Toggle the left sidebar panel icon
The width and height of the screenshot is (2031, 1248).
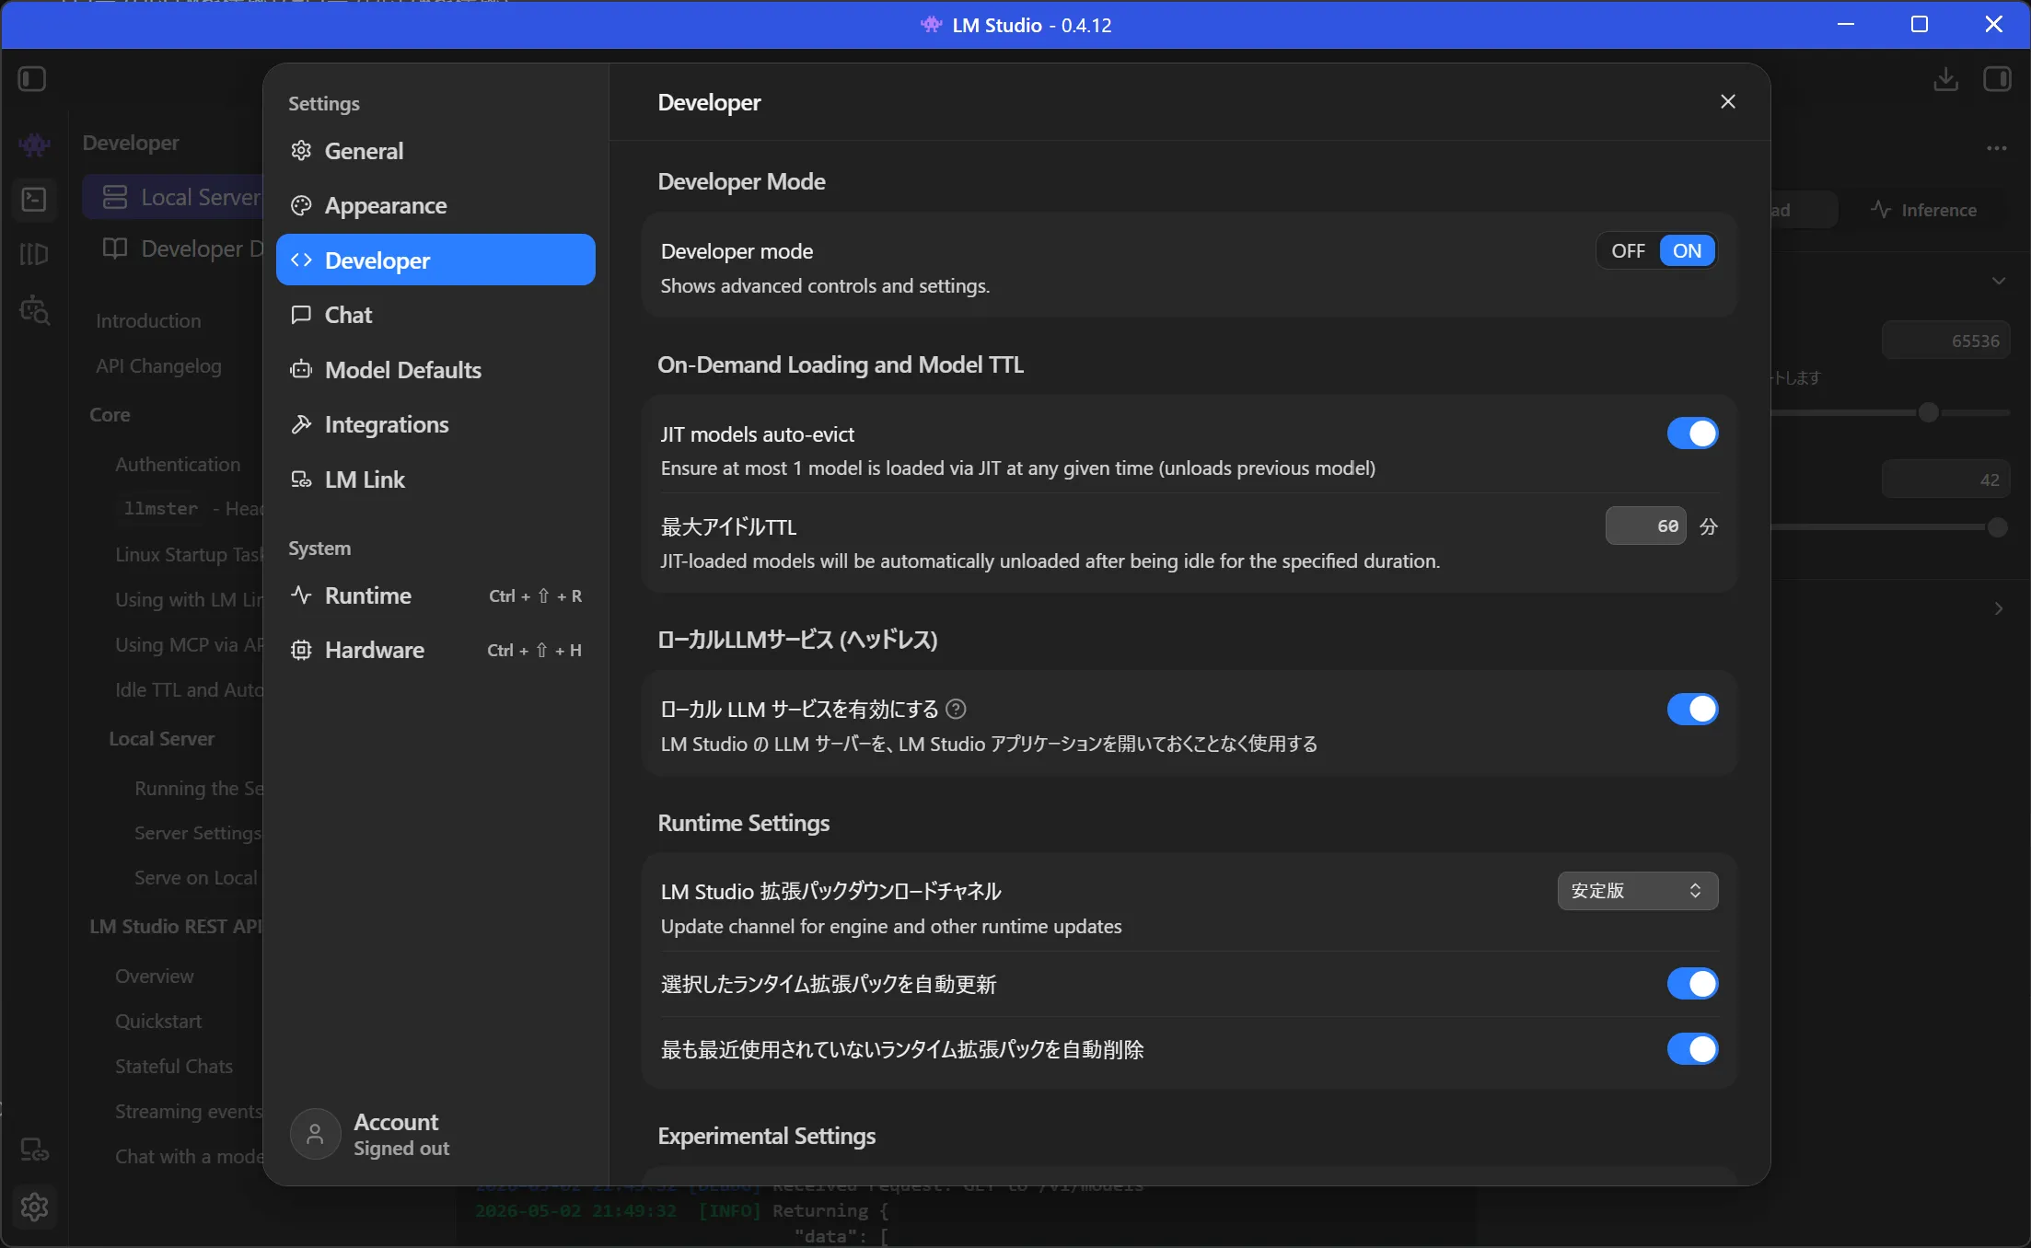click(x=32, y=79)
